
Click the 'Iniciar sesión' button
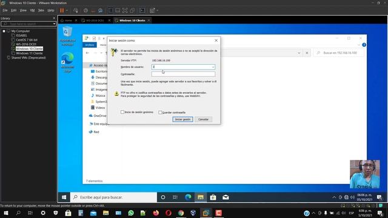pos(182,119)
